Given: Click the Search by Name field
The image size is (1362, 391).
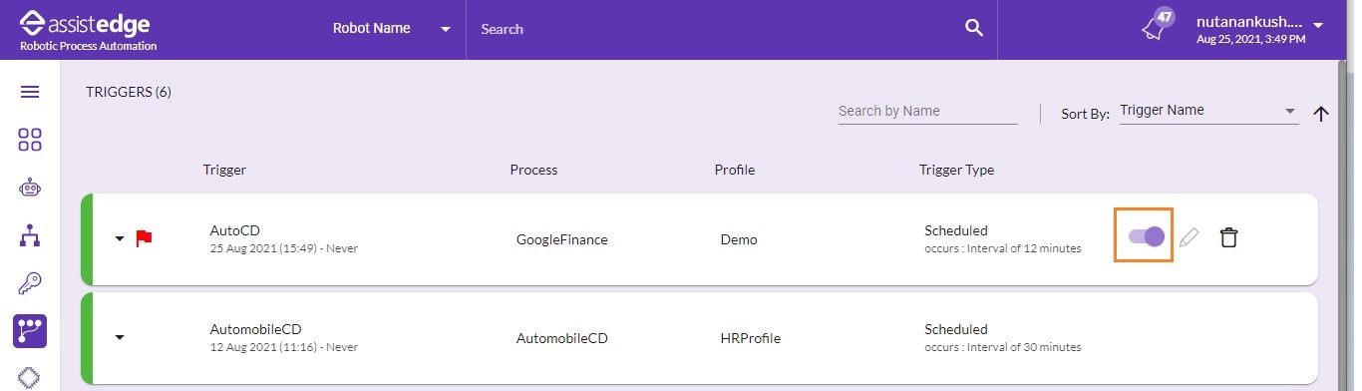Looking at the screenshot, I should (x=927, y=111).
